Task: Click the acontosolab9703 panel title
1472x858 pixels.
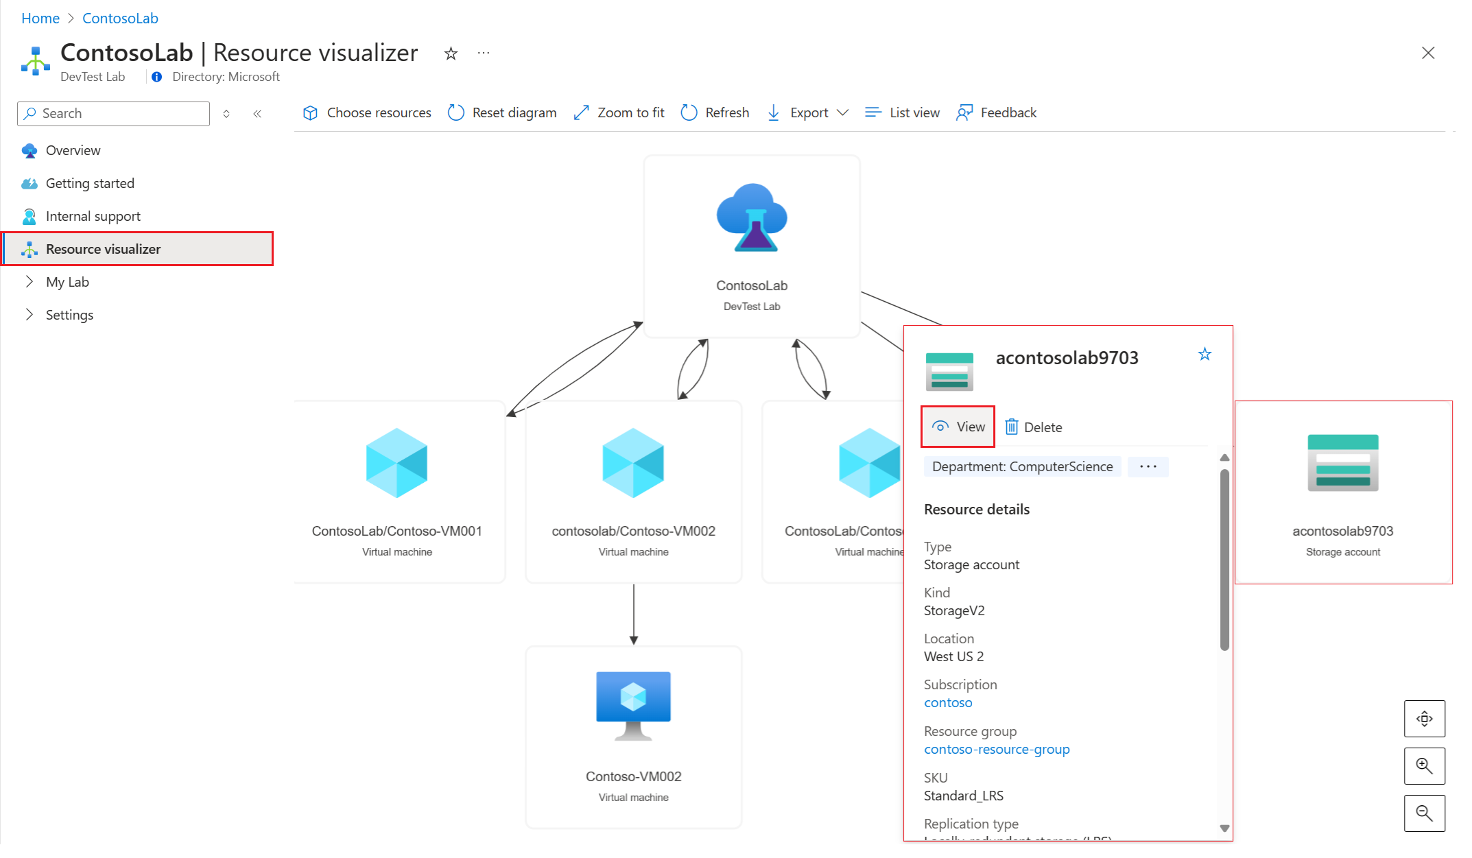Action: tap(1067, 358)
